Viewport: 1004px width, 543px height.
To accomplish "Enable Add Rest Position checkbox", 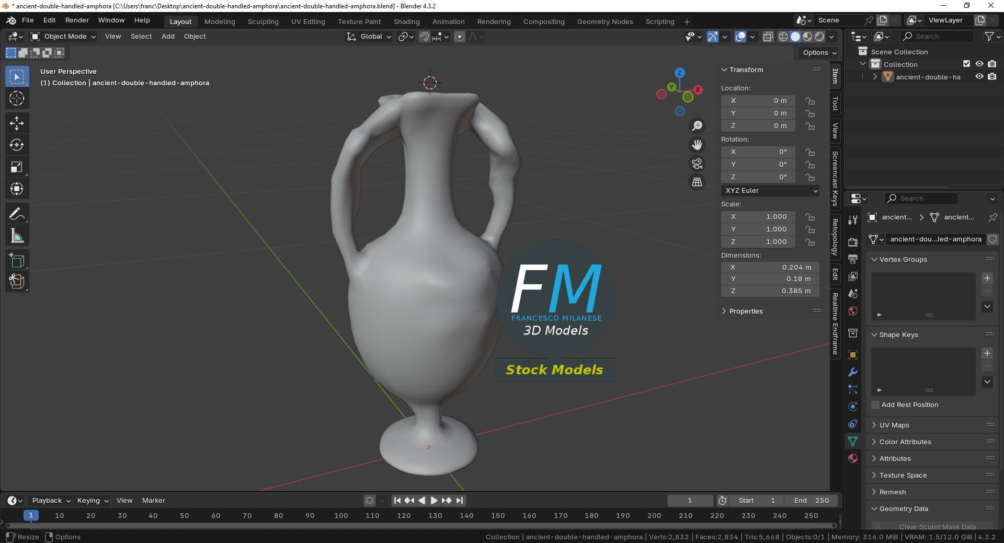I will [875, 405].
